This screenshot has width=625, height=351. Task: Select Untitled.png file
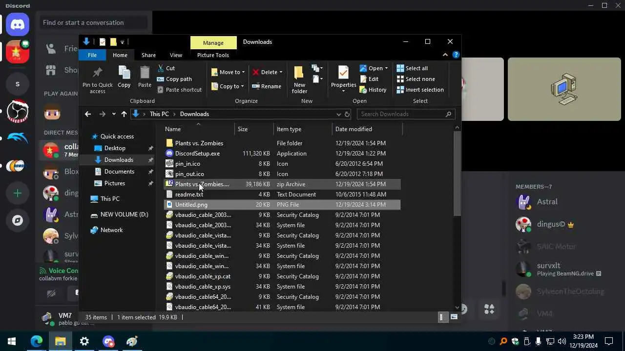tap(282, 205)
